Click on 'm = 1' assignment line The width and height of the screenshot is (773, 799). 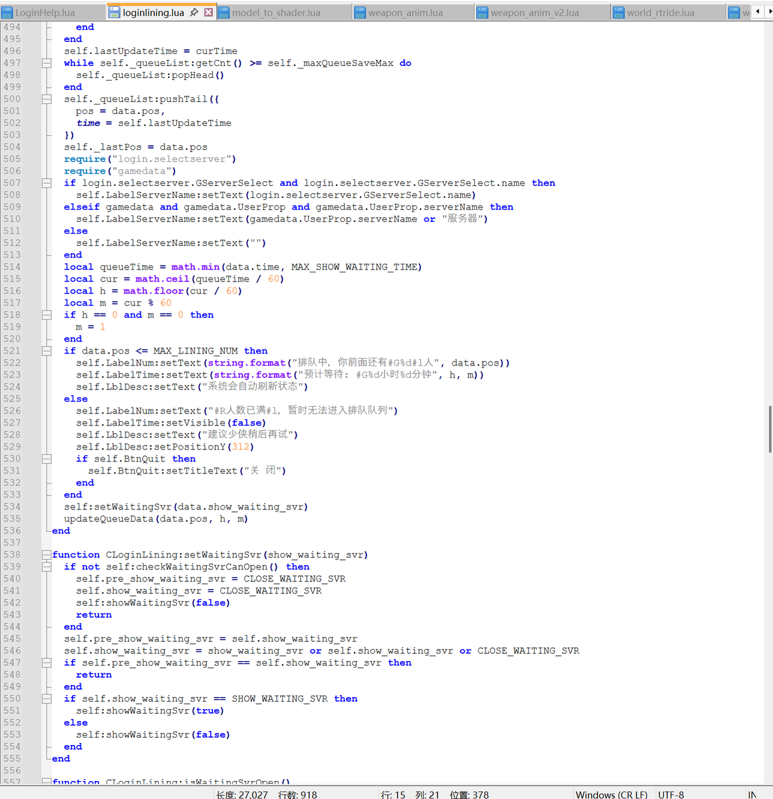point(90,327)
